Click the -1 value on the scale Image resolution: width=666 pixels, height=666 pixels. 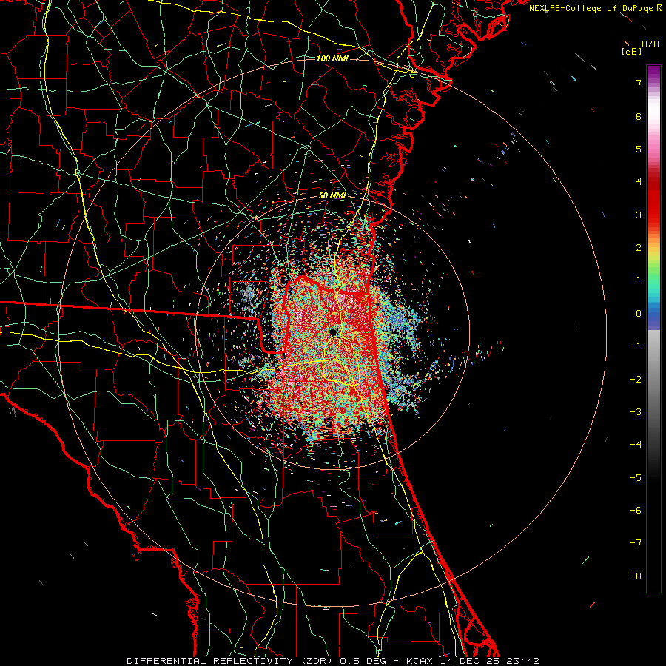(x=636, y=346)
